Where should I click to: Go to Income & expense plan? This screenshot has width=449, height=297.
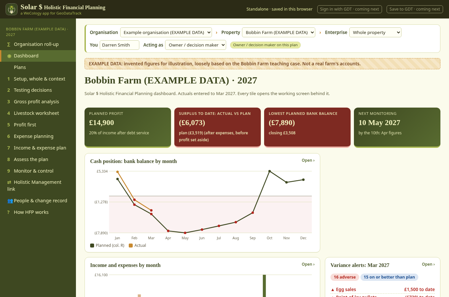[x=38, y=148]
